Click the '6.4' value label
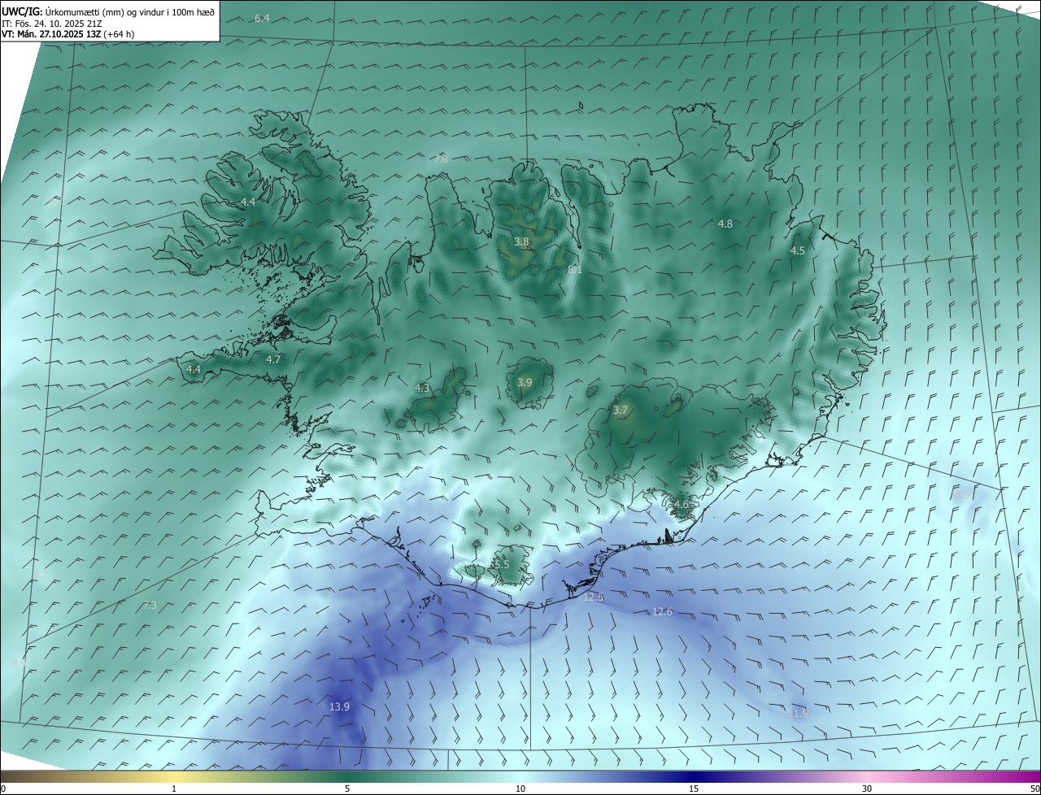This screenshot has width=1041, height=795. [262, 18]
